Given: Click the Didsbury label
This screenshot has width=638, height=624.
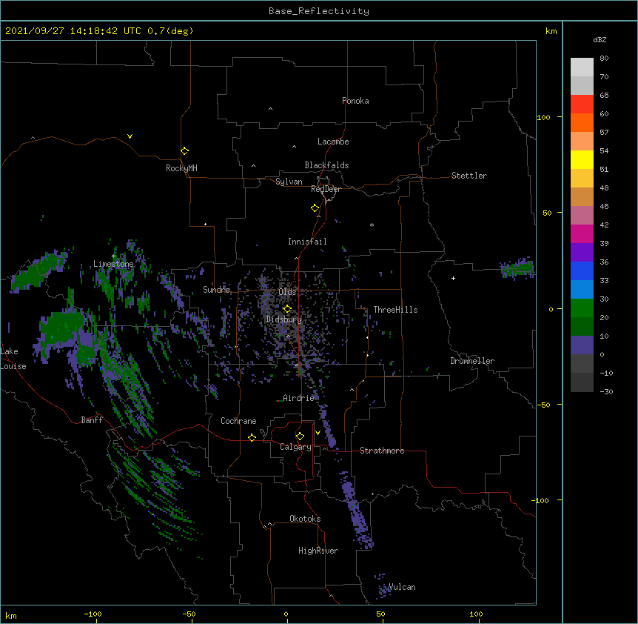Looking at the screenshot, I should [x=284, y=319].
